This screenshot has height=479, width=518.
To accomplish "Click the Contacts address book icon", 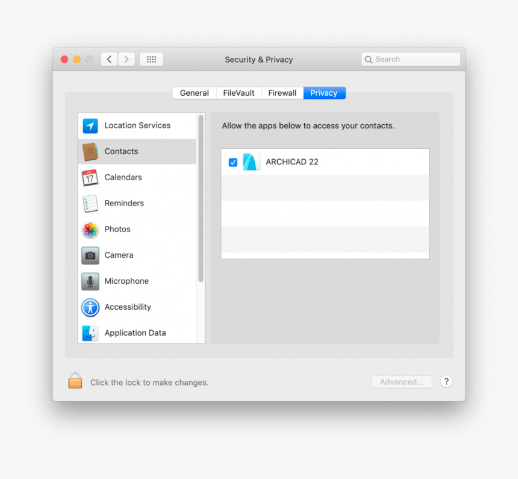I will (90, 151).
